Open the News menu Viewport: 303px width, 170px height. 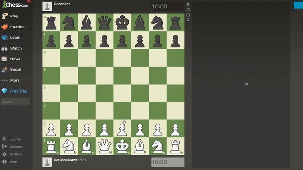pyautogui.click(x=15, y=59)
